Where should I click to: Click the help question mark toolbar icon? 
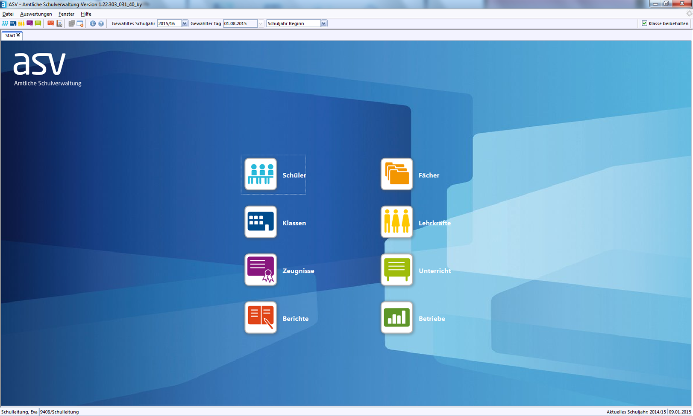coord(101,23)
